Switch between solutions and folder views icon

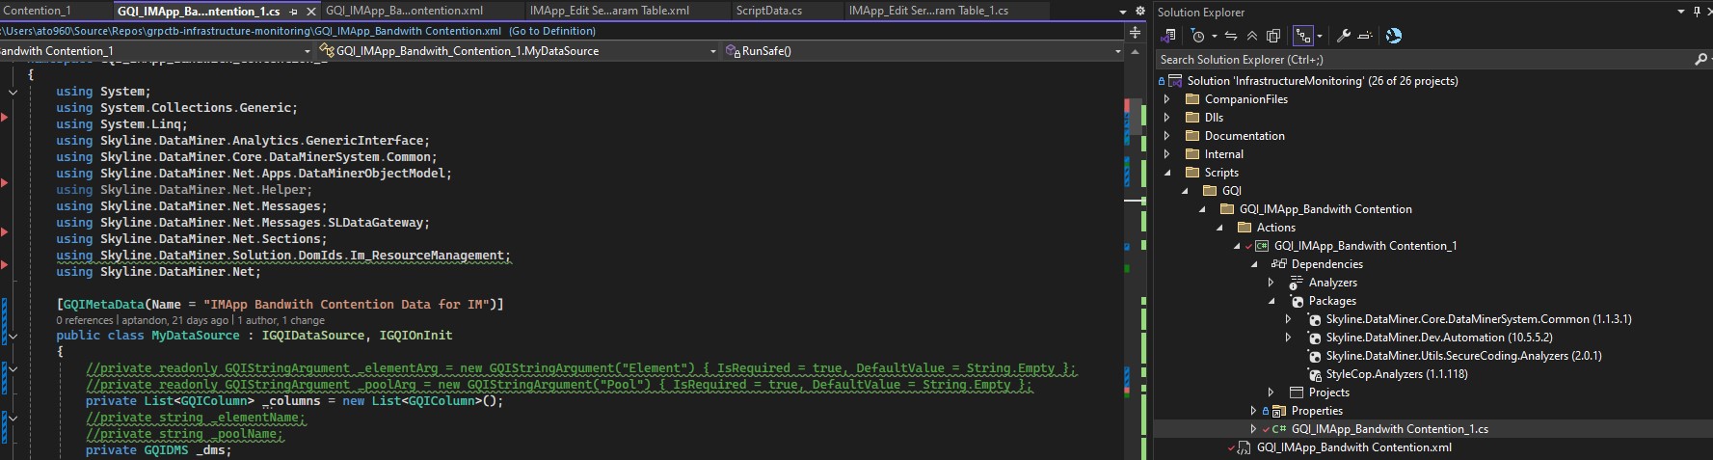pyautogui.click(x=1168, y=36)
